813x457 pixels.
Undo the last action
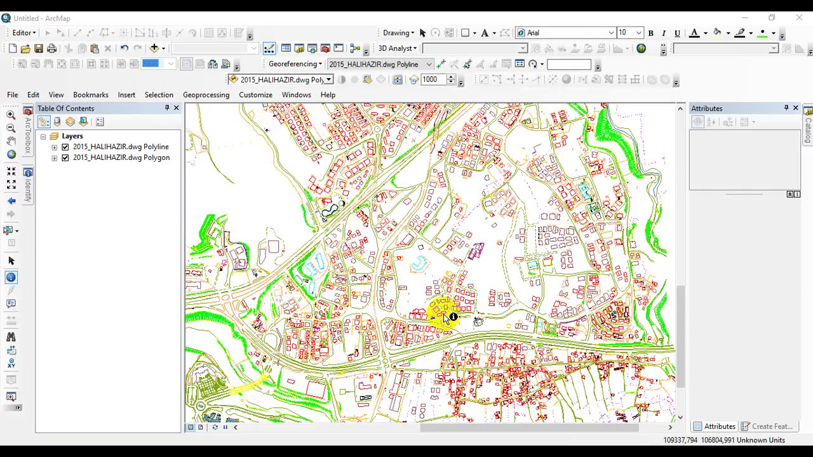(124, 48)
